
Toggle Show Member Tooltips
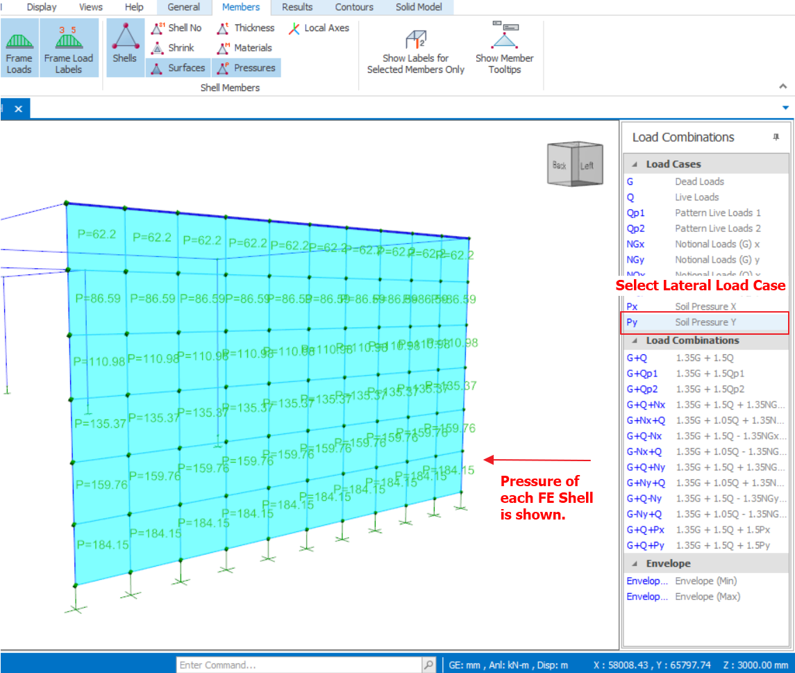click(504, 48)
